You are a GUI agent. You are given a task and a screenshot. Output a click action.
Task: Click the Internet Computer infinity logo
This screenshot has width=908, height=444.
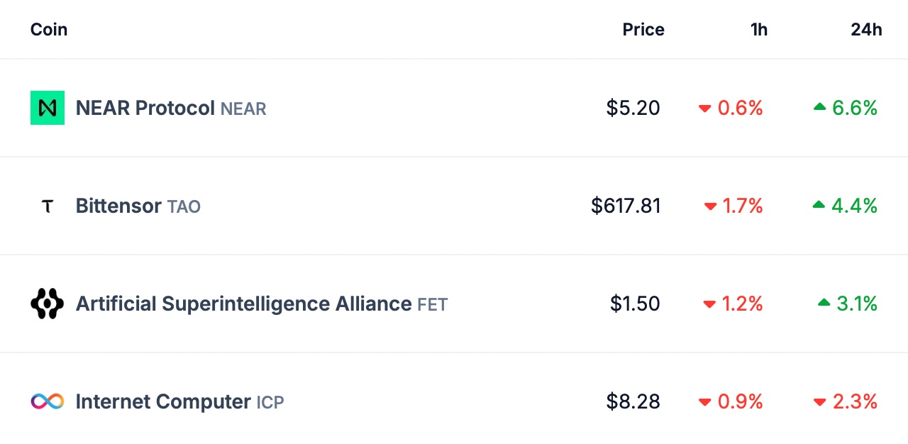click(x=48, y=401)
